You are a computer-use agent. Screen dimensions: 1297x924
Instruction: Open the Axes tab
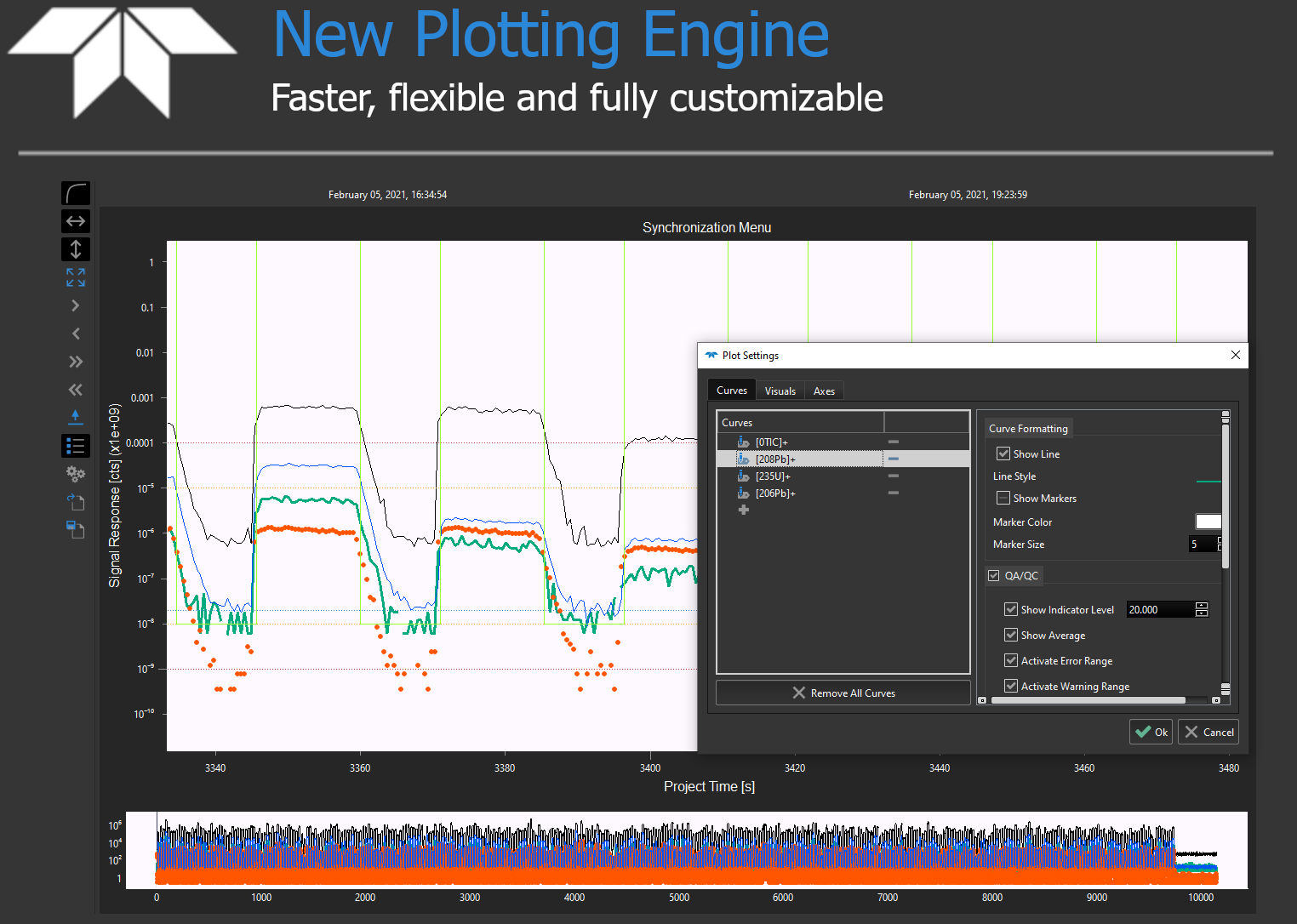824,391
